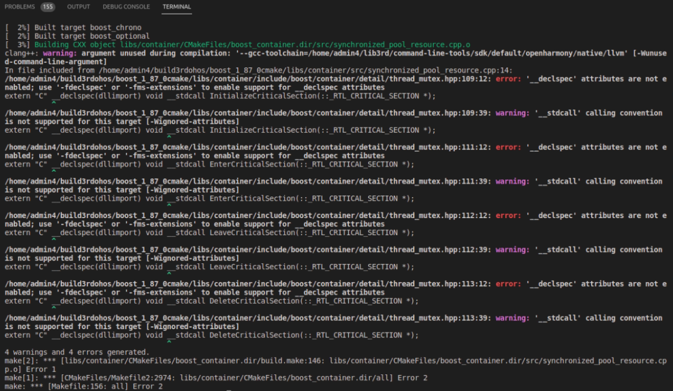
Task: Click the 'Built target boost_chrono' line
Action: click(x=88, y=28)
